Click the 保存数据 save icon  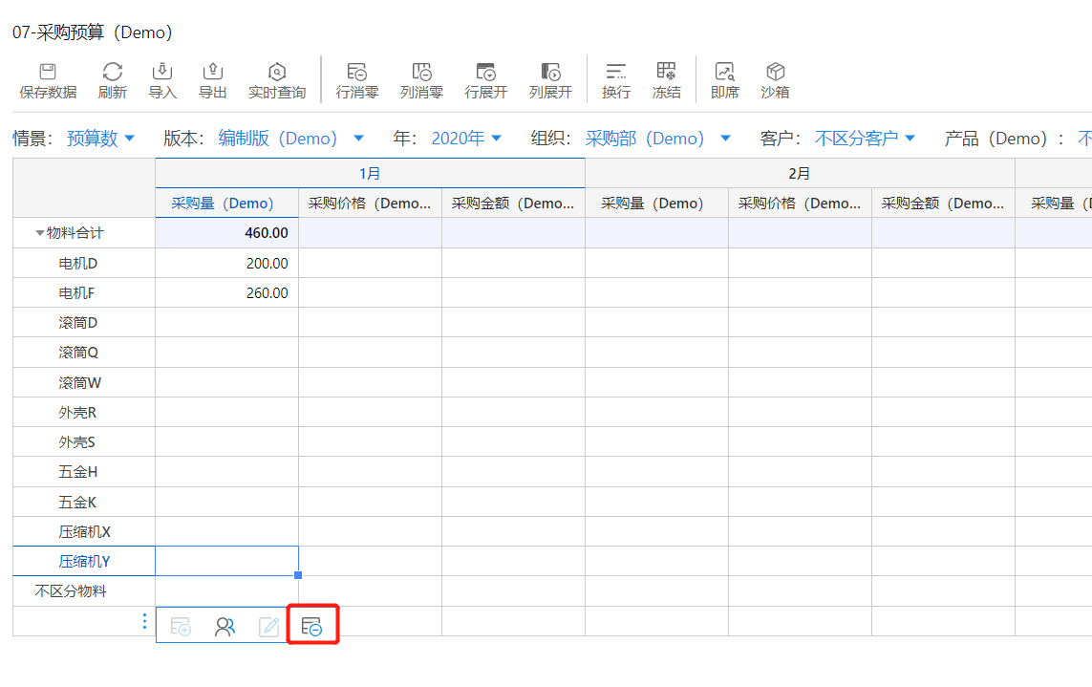click(x=48, y=73)
